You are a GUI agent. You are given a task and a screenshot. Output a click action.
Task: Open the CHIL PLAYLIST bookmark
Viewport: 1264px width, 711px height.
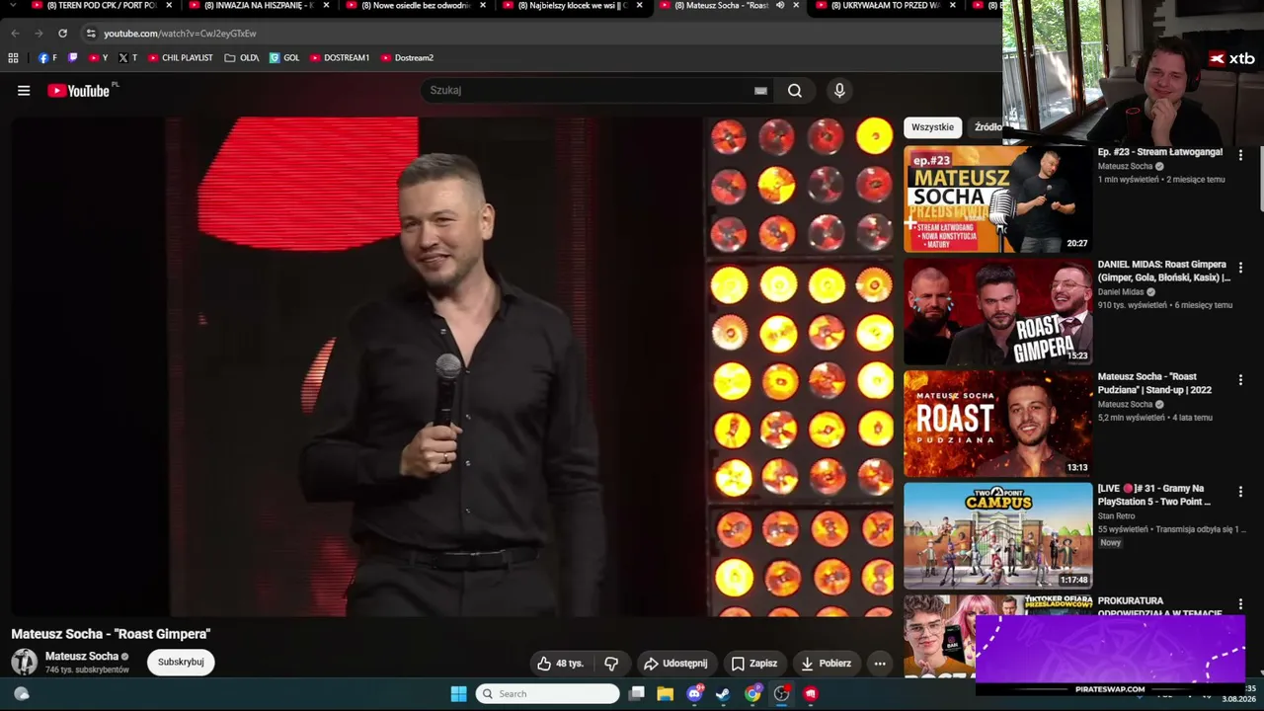[181, 58]
